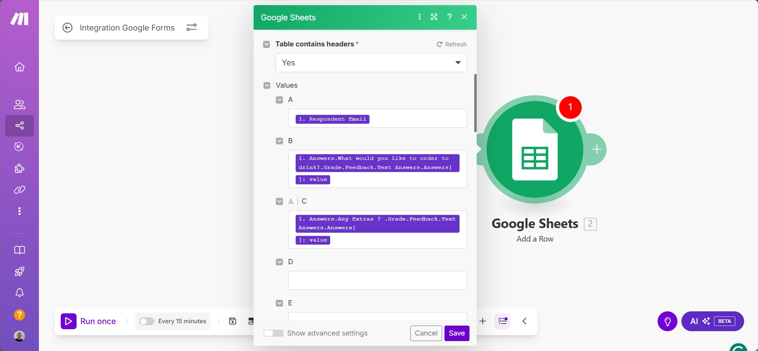Open the explain flow lightbulb button
This screenshot has height=351, width=758.
click(x=668, y=321)
